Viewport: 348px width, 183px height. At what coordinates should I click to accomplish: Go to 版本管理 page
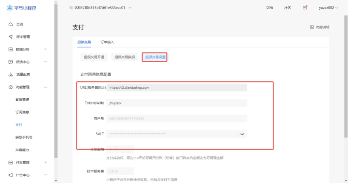coord(23,37)
